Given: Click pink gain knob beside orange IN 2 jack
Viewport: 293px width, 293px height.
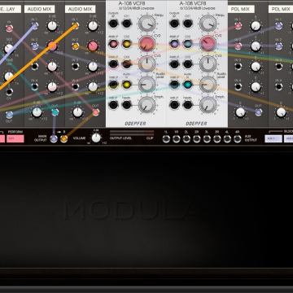Looking at the screenshot, I should pyautogui.click(x=93, y=46).
